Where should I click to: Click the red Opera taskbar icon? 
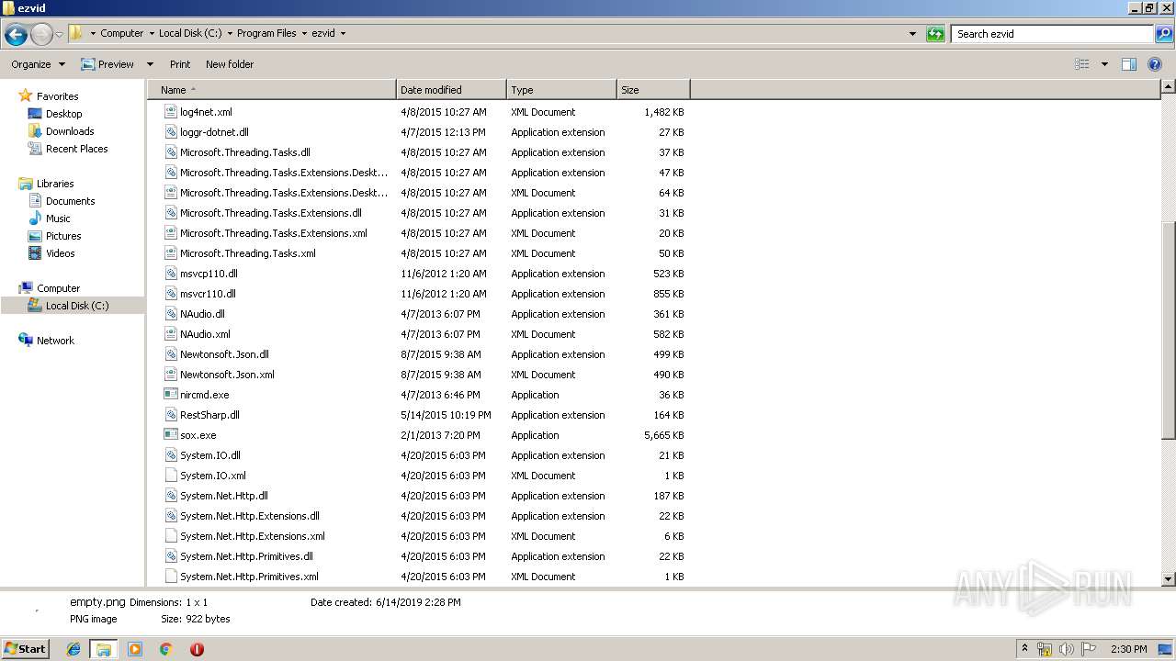tap(197, 649)
